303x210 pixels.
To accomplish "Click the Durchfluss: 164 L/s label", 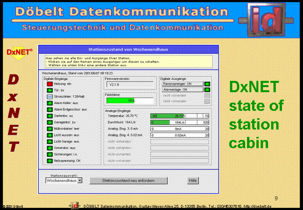I will click(122, 122).
